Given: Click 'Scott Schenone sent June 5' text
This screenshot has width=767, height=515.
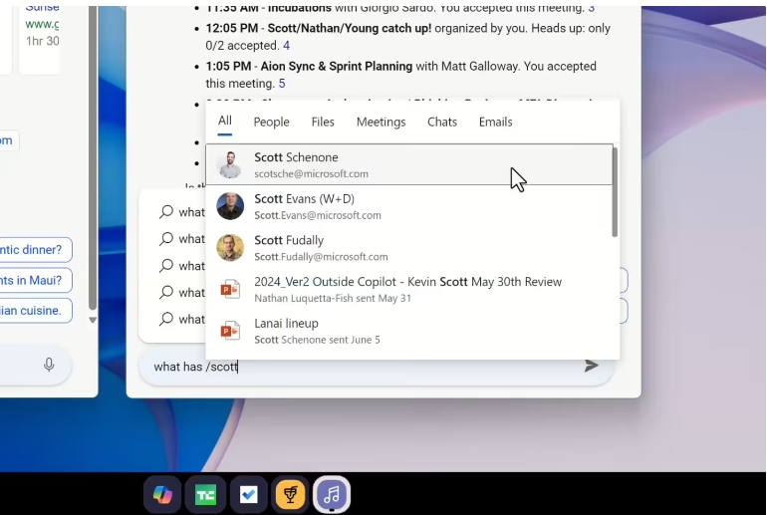Looking at the screenshot, I should 317,340.
